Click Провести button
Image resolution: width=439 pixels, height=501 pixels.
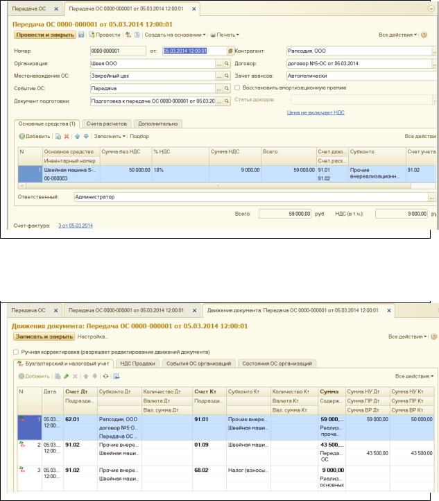pos(105,35)
